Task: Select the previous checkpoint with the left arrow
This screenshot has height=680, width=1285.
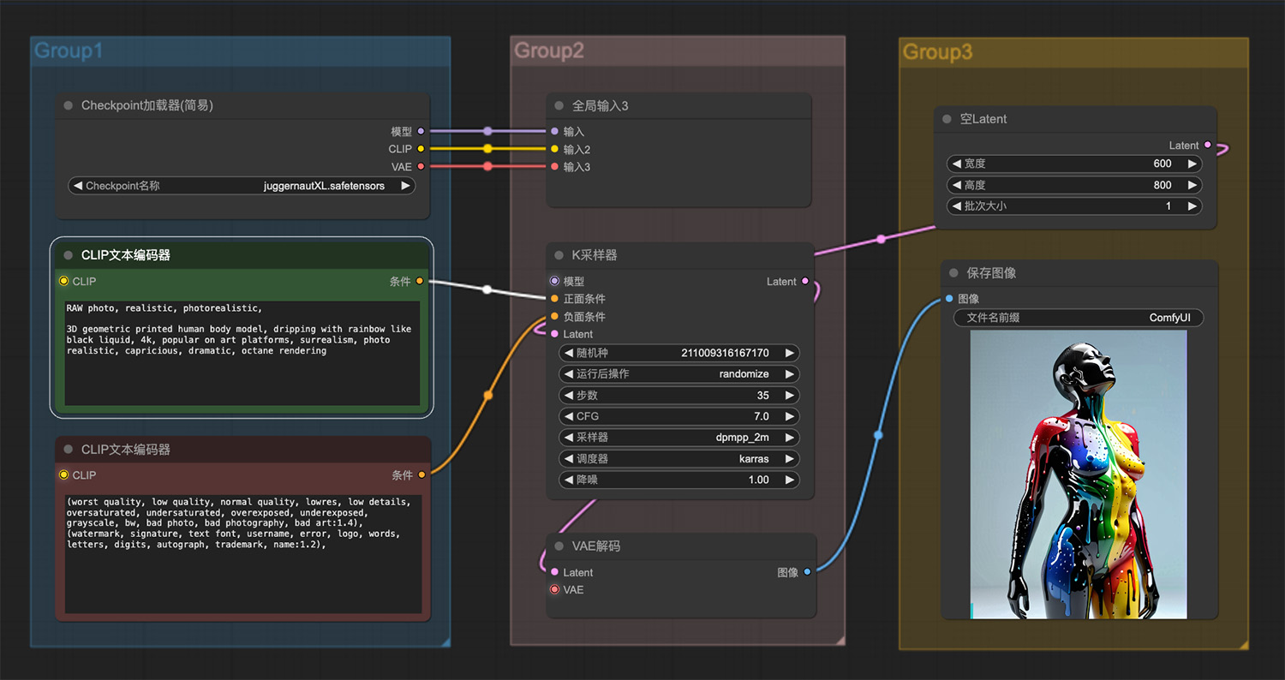Action: tap(78, 186)
